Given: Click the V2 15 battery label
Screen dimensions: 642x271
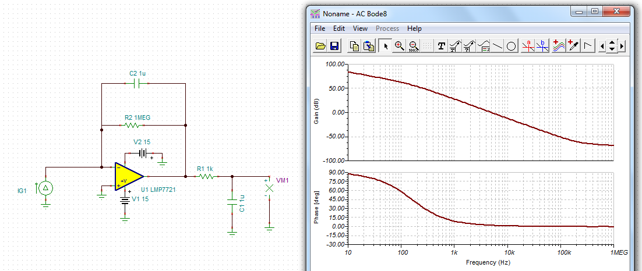Looking at the screenshot, I should click(142, 142).
